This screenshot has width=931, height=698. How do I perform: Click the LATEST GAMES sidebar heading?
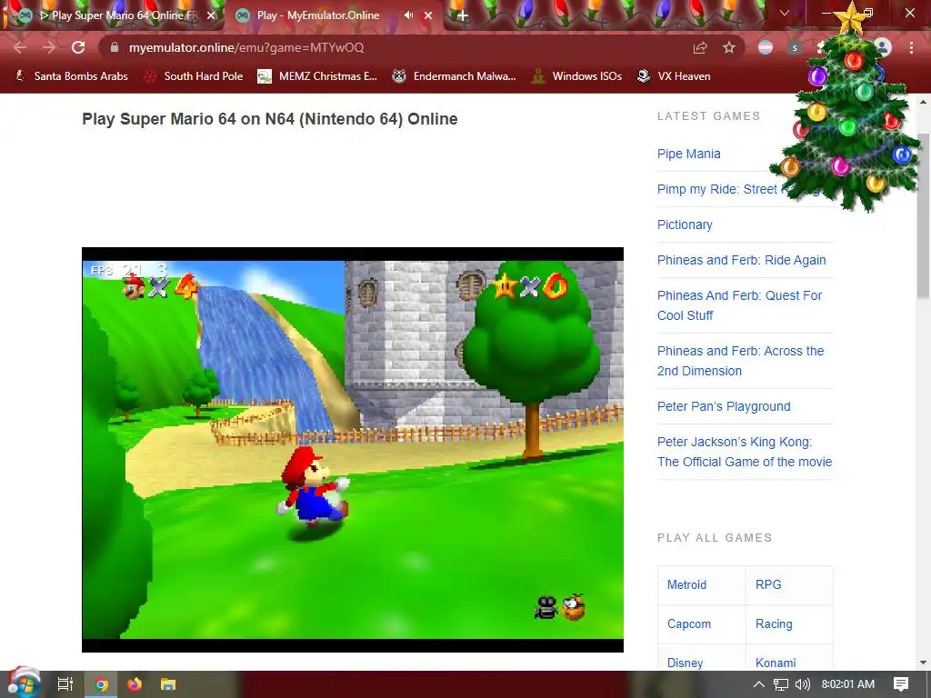708,115
